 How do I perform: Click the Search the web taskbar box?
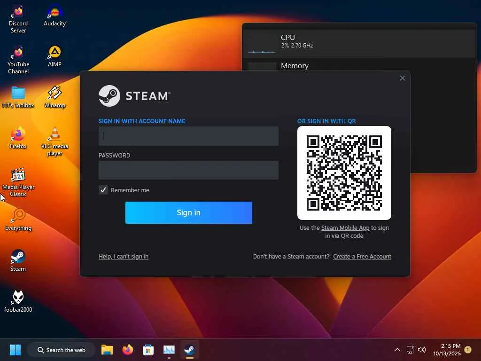pos(61,350)
